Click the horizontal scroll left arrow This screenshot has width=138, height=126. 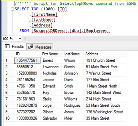[x=25, y=39]
